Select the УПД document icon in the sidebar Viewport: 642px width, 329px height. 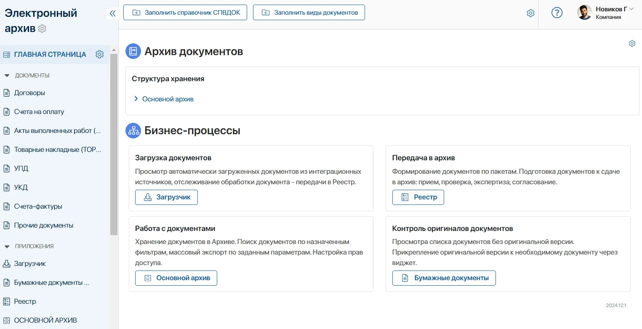(6, 168)
